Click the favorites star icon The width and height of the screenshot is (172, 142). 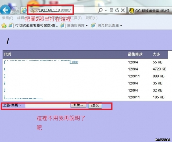pyautogui.click(x=4, y=26)
